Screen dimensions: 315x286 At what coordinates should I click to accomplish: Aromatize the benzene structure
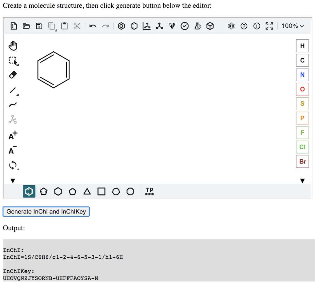pyautogui.click(x=121, y=26)
